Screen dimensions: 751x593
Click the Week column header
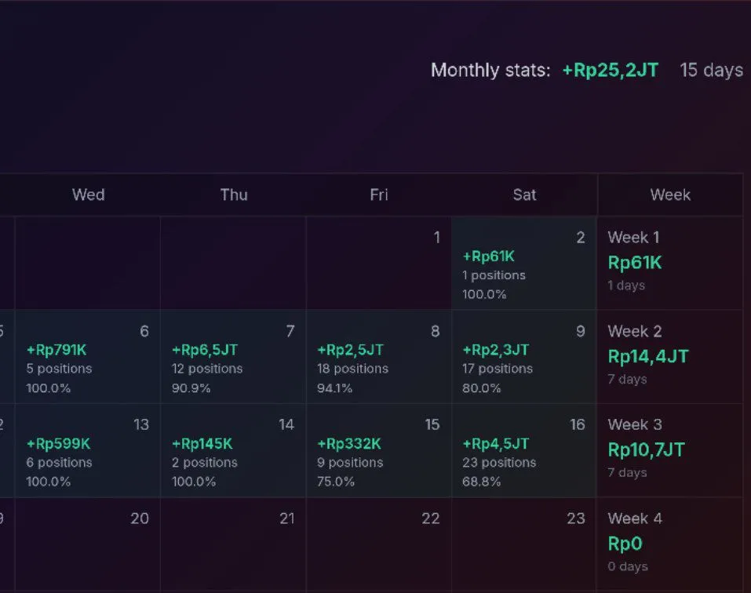[670, 195]
